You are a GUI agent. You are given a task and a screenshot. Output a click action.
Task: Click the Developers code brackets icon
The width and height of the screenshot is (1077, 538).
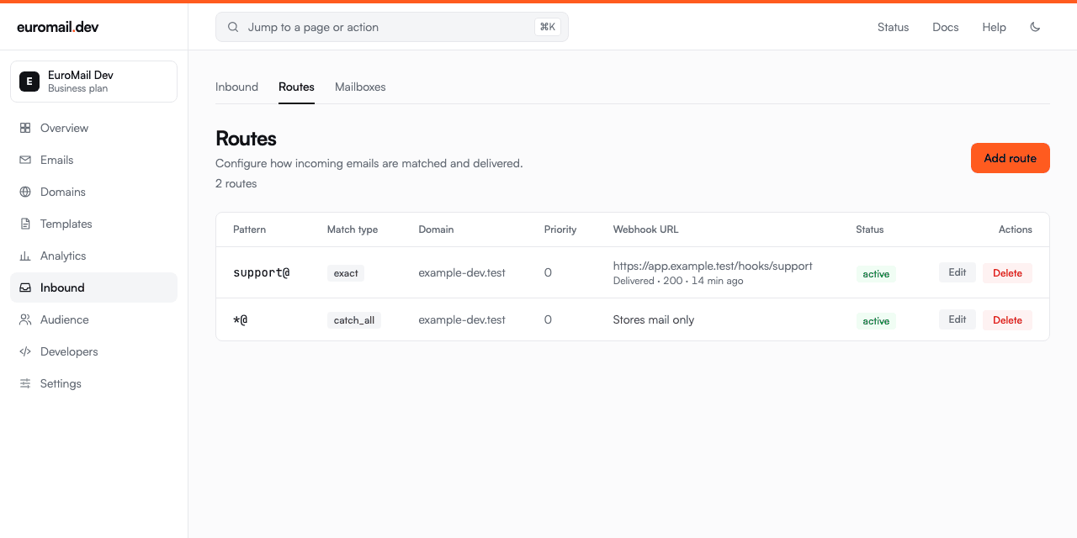tap(25, 351)
